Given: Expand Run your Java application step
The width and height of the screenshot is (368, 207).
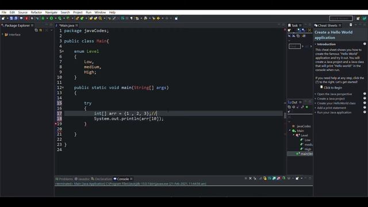Looking at the screenshot, I should (x=316, y=113).
